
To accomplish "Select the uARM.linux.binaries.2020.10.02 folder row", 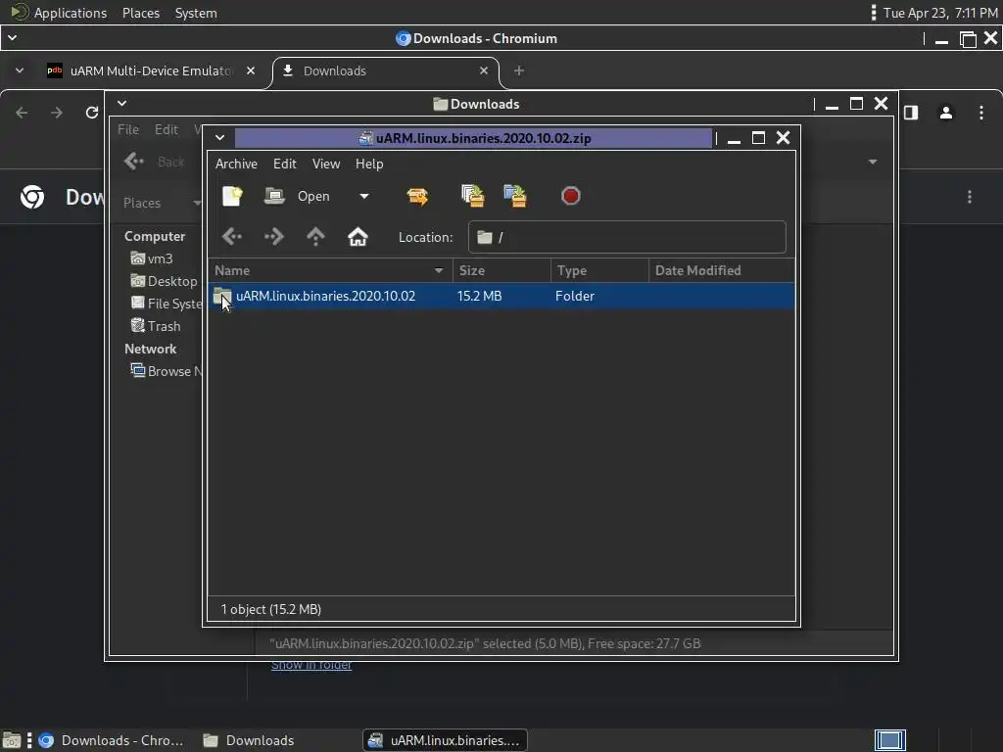I will [x=501, y=296].
